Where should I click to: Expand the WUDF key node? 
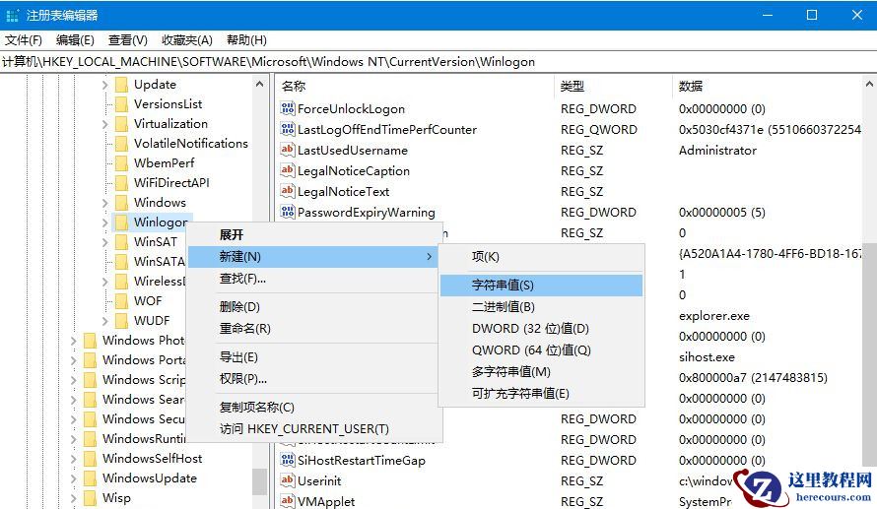click(x=105, y=321)
